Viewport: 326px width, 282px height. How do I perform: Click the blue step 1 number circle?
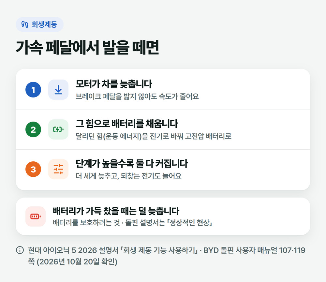coord(33,90)
